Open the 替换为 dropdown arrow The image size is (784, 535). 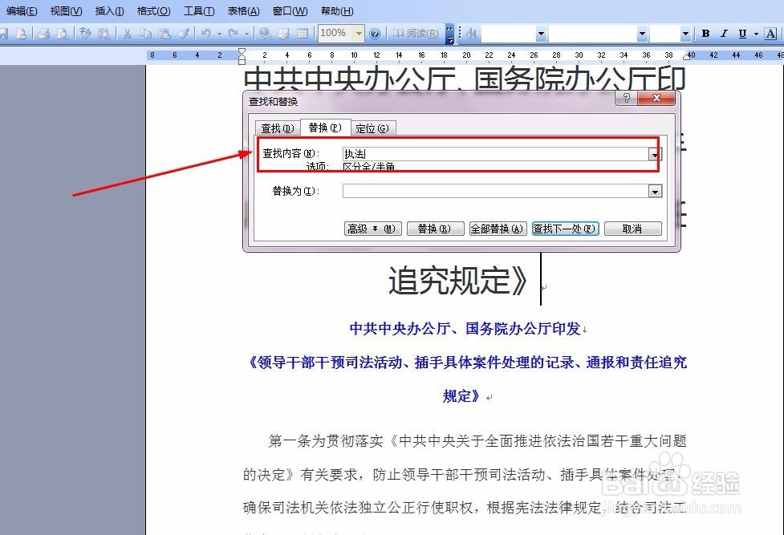(656, 191)
